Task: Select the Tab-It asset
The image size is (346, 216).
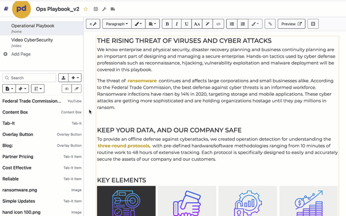Action: 42,123
